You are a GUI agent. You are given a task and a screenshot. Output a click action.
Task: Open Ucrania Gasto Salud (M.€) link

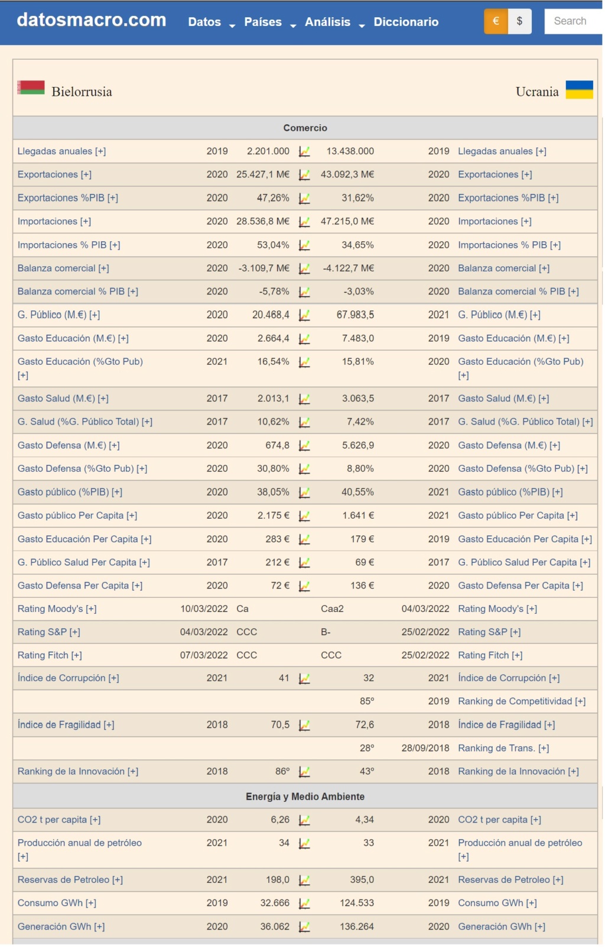point(505,400)
